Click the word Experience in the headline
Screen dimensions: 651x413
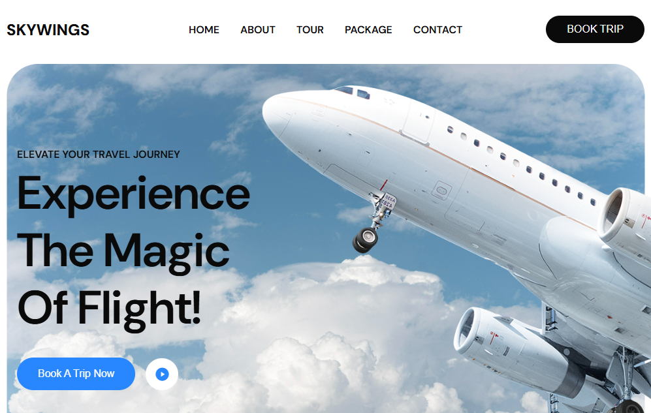pyautogui.click(x=134, y=195)
